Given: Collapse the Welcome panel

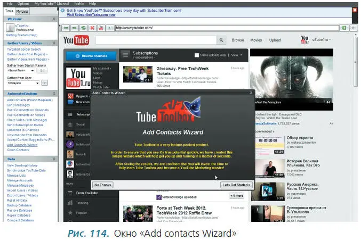Looking at the screenshot, I should [x=54, y=19].
